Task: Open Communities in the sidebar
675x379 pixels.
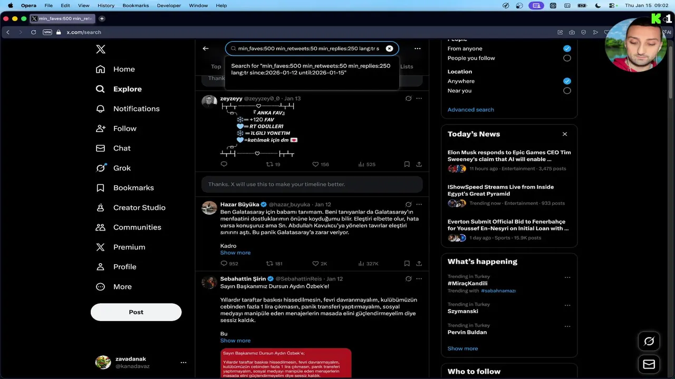Action: coord(128,227)
